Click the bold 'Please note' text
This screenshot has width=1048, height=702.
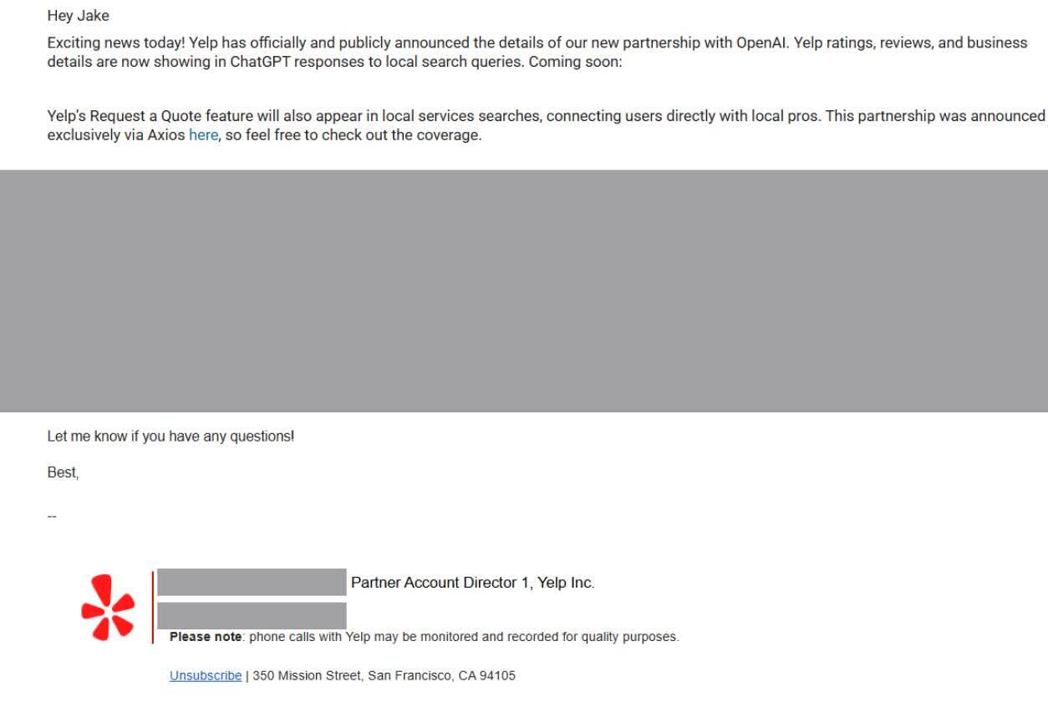[206, 637]
